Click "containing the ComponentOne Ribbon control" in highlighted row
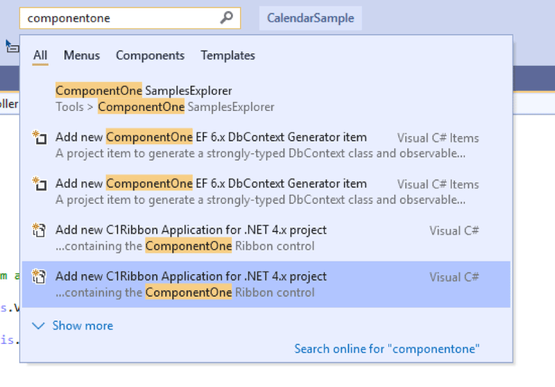The width and height of the screenshot is (555, 387). tap(185, 292)
